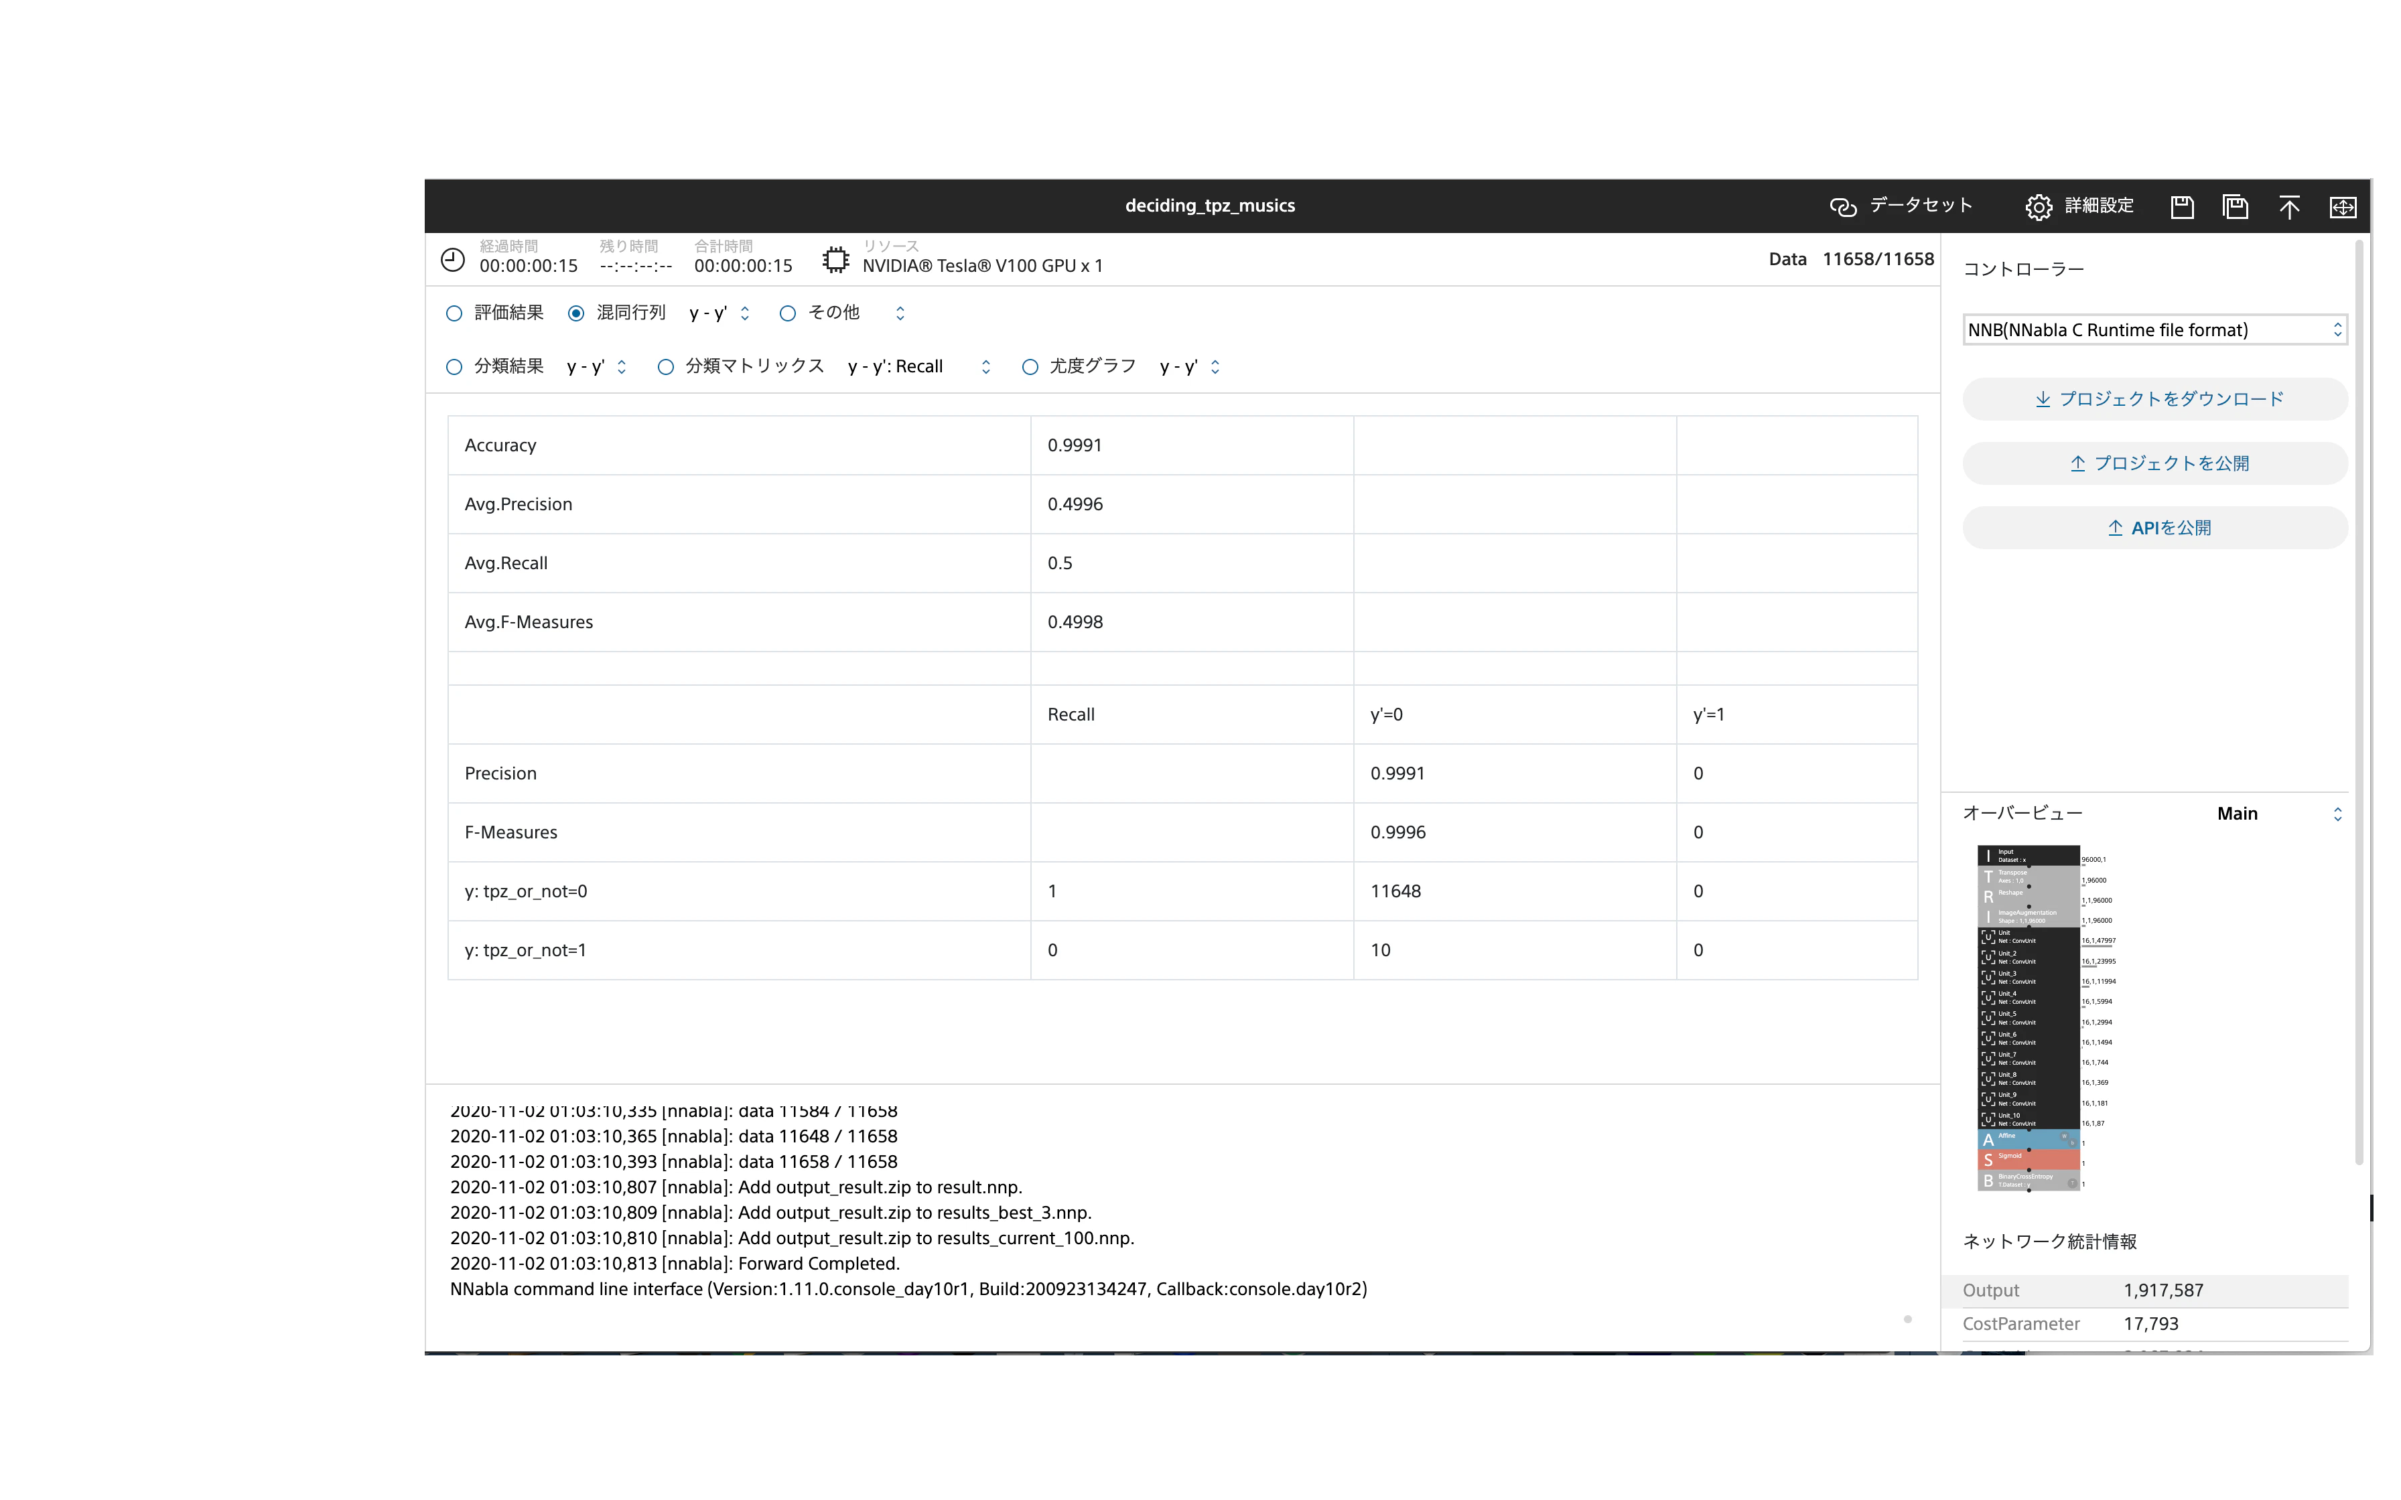Open the データセット (dataset) link icon

click(x=1842, y=206)
